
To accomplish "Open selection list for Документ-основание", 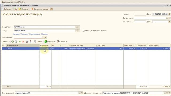I will [x=165, y=93].
